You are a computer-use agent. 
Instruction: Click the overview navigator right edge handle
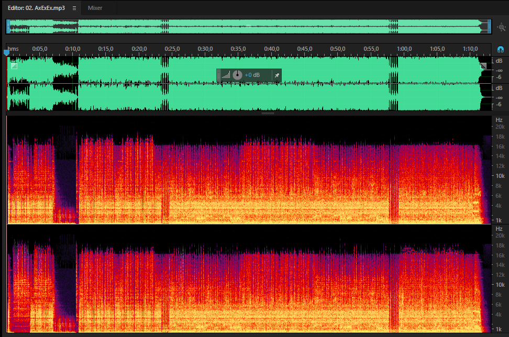point(489,26)
